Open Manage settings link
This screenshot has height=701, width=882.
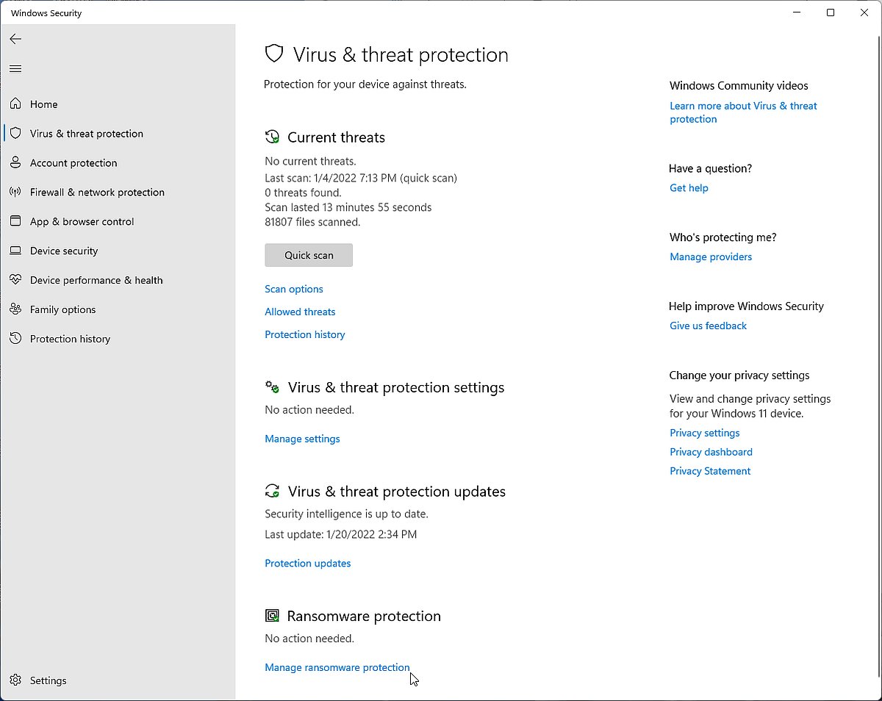pos(302,439)
